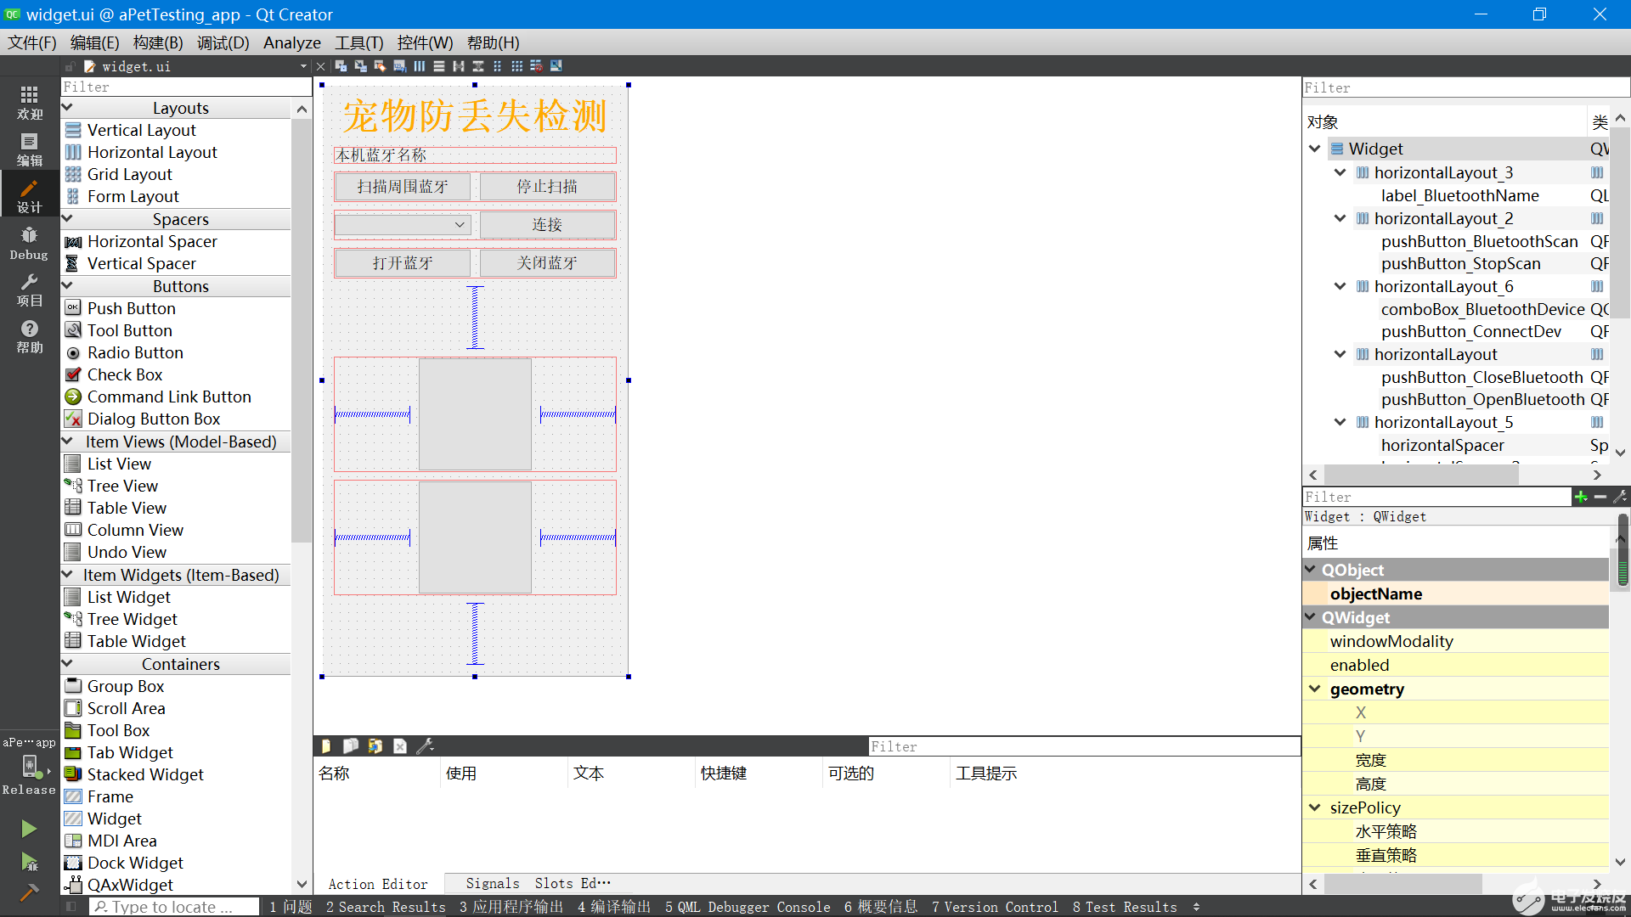
Task: Collapse geometry property group
Action: pyautogui.click(x=1315, y=689)
